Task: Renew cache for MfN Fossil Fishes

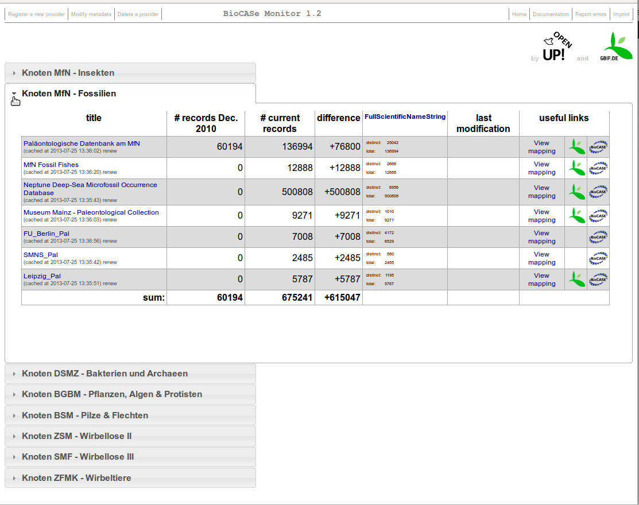Action: point(110,172)
